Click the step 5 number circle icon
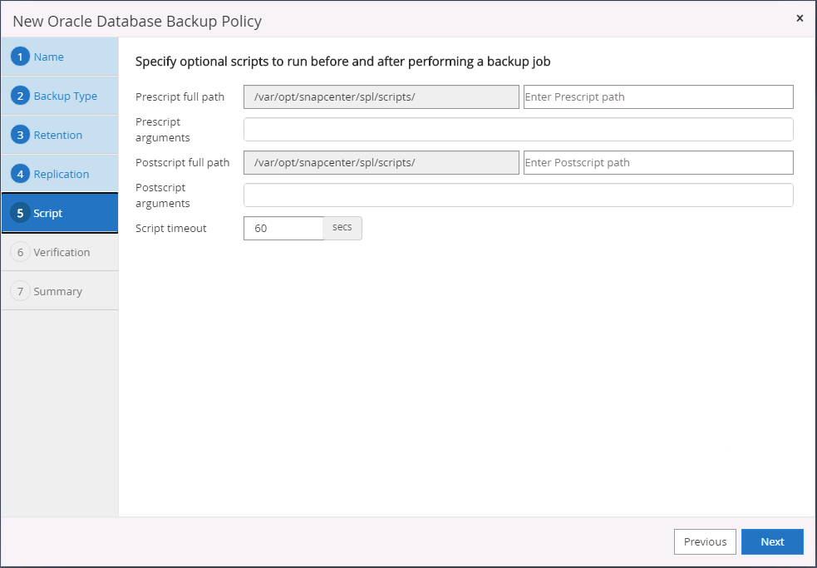Image resolution: width=817 pixels, height=568 pixels. 21,214
